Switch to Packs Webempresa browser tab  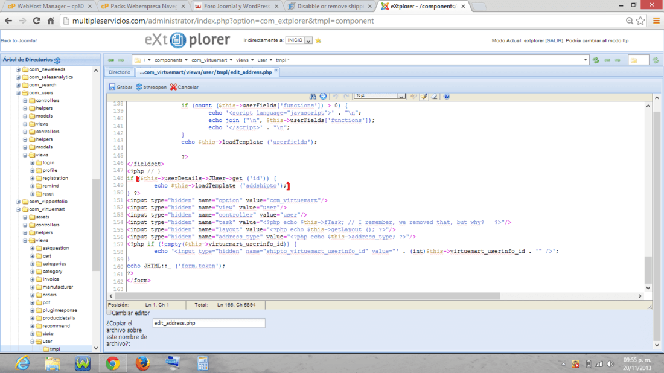(x=143, y=7)
